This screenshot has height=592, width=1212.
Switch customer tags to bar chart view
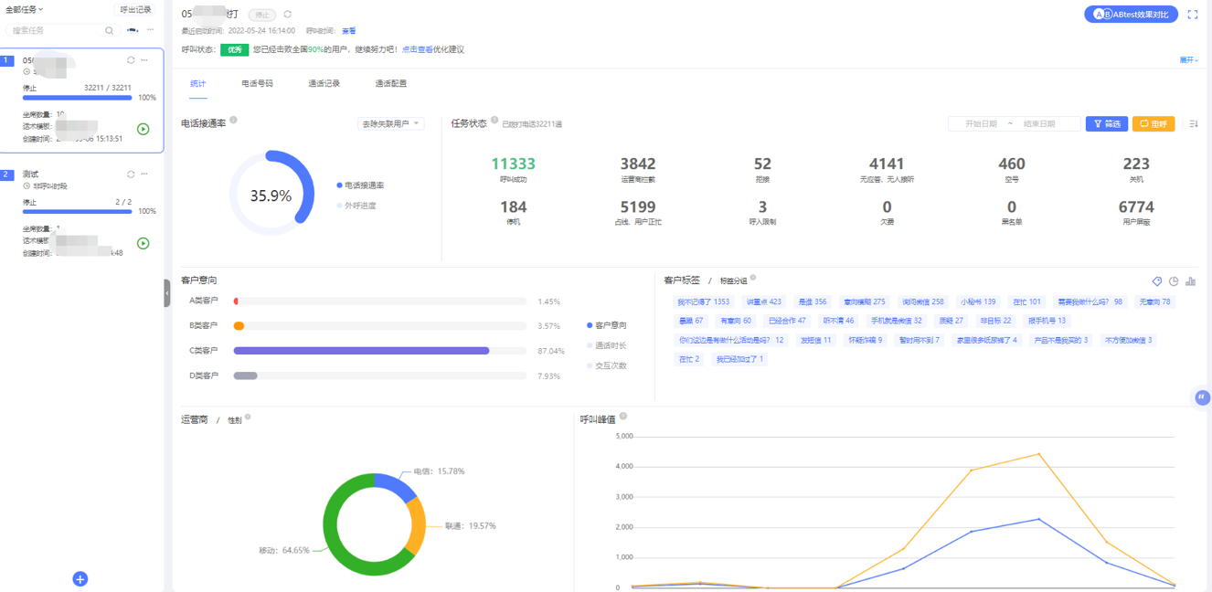1190,281
